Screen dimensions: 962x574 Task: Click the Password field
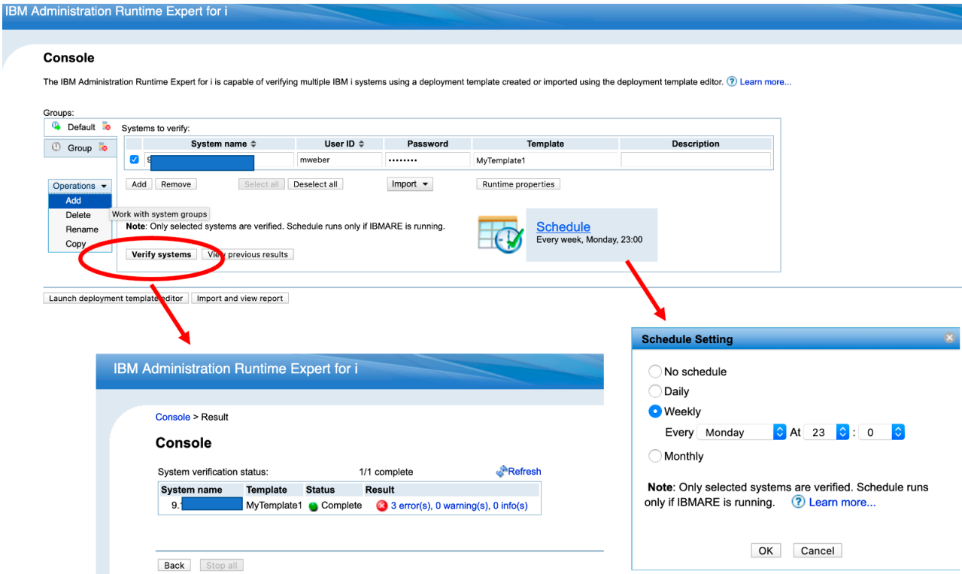pos(427,159)
